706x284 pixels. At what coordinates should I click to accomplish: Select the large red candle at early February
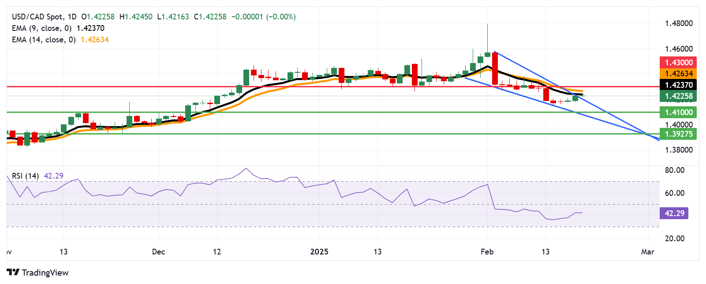pyautogui.click(x=495, y=68)
